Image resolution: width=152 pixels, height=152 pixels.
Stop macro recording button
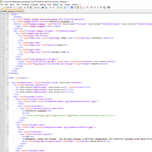click(x=95, y=8)
